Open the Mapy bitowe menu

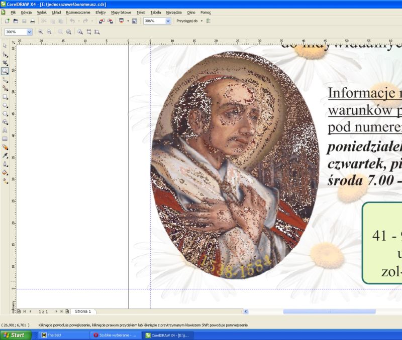(x=122, y=12)
